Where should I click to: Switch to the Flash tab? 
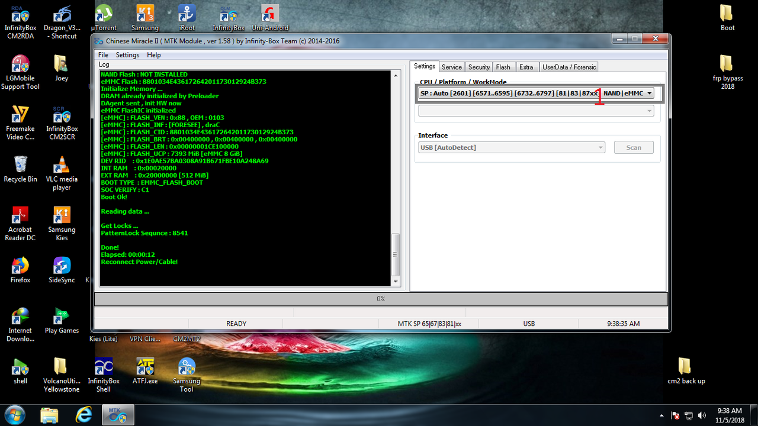coord(503,67)
